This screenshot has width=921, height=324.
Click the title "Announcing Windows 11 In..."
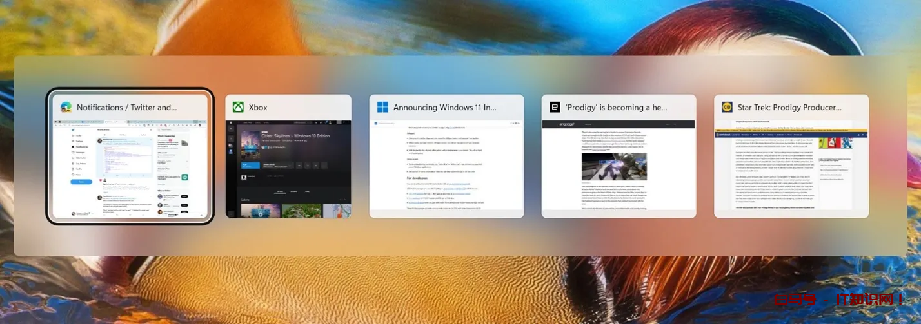445,108
